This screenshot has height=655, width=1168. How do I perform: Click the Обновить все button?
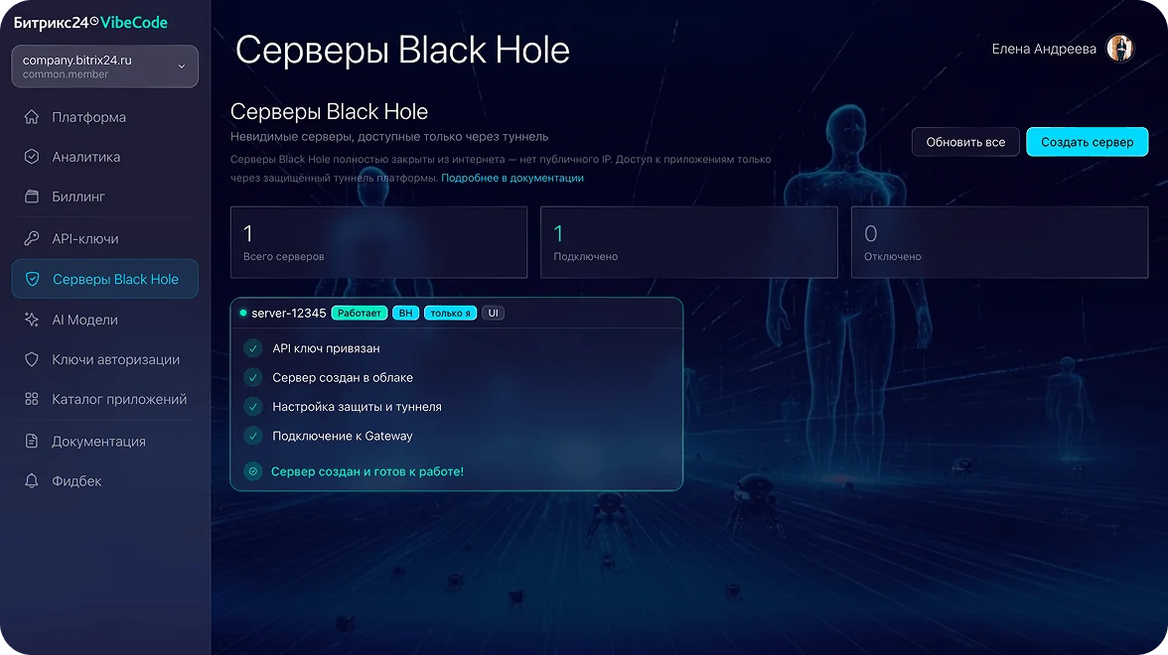pos(964,142)
